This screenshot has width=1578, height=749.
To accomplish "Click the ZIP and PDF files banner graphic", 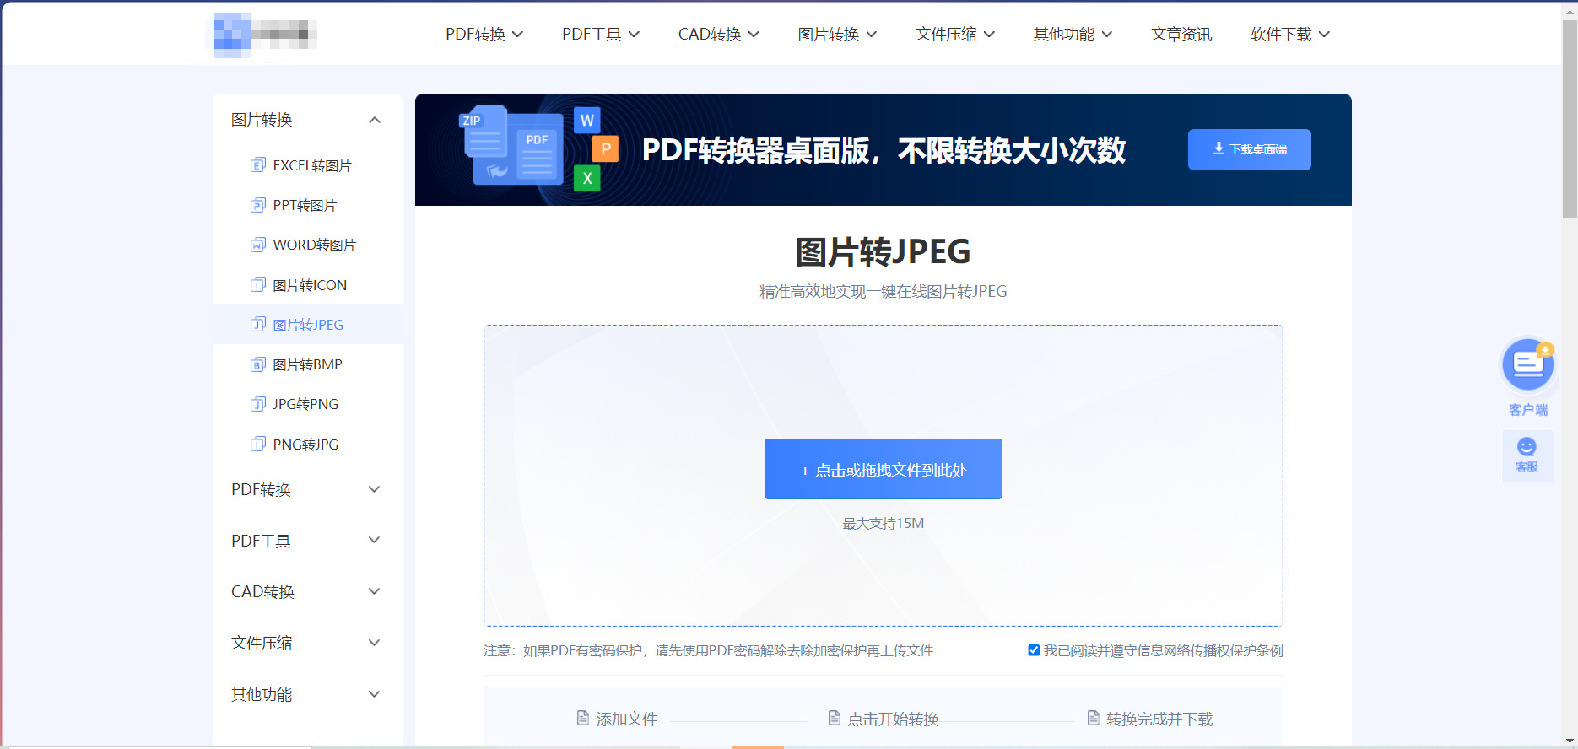I will [538, 149].
